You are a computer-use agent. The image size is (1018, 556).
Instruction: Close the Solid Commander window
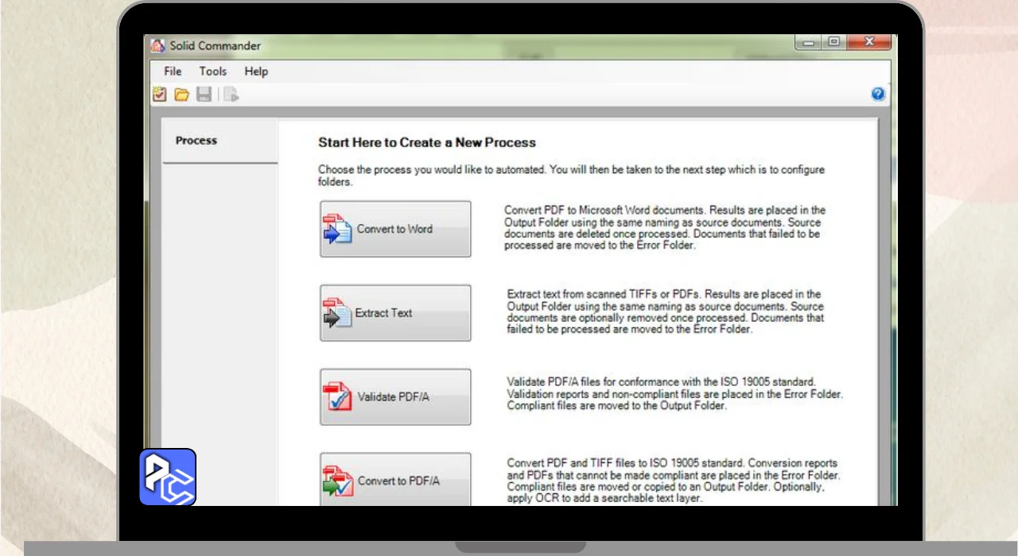(868, 43)
